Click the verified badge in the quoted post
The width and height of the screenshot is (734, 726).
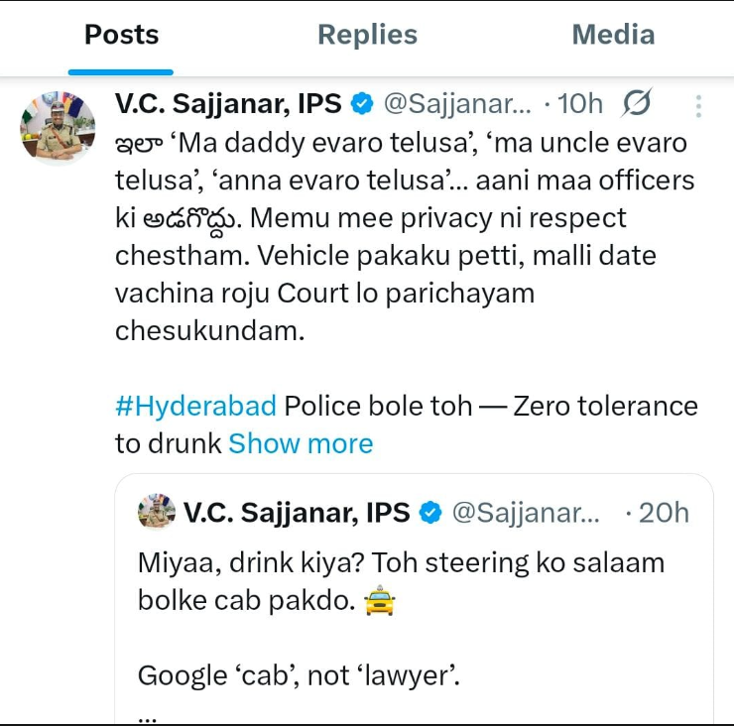430,513
